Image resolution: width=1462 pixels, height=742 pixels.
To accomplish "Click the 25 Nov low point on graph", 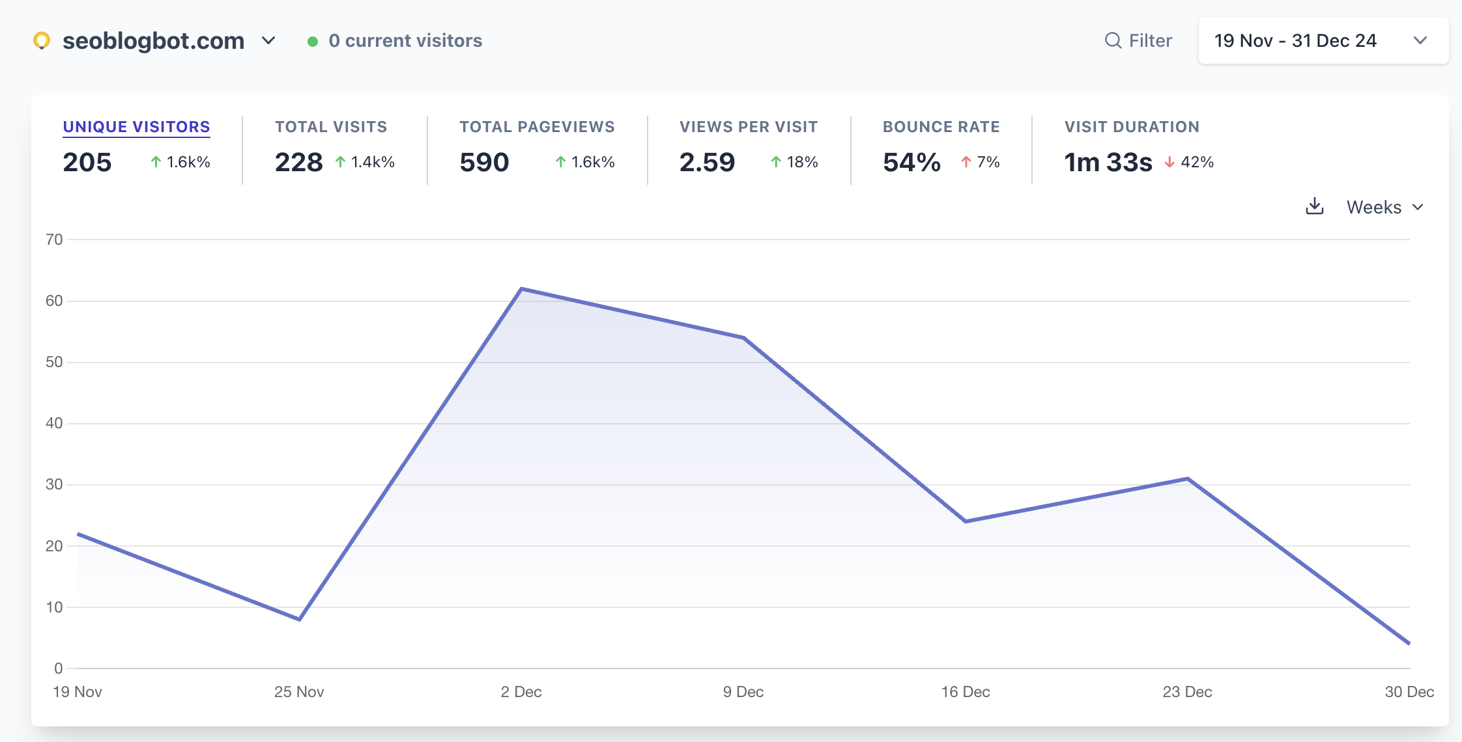I will point(299,619).
